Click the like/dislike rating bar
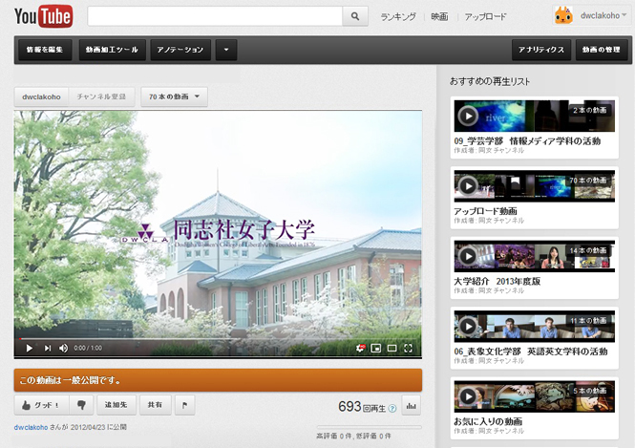The width and height of the screenshot is (635, 448). point(369,427)
